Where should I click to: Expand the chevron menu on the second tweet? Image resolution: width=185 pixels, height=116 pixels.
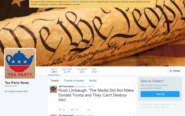tap(134, 115)
